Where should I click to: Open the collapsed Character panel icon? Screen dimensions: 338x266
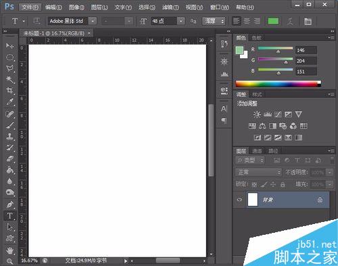(x=224, y=109)
